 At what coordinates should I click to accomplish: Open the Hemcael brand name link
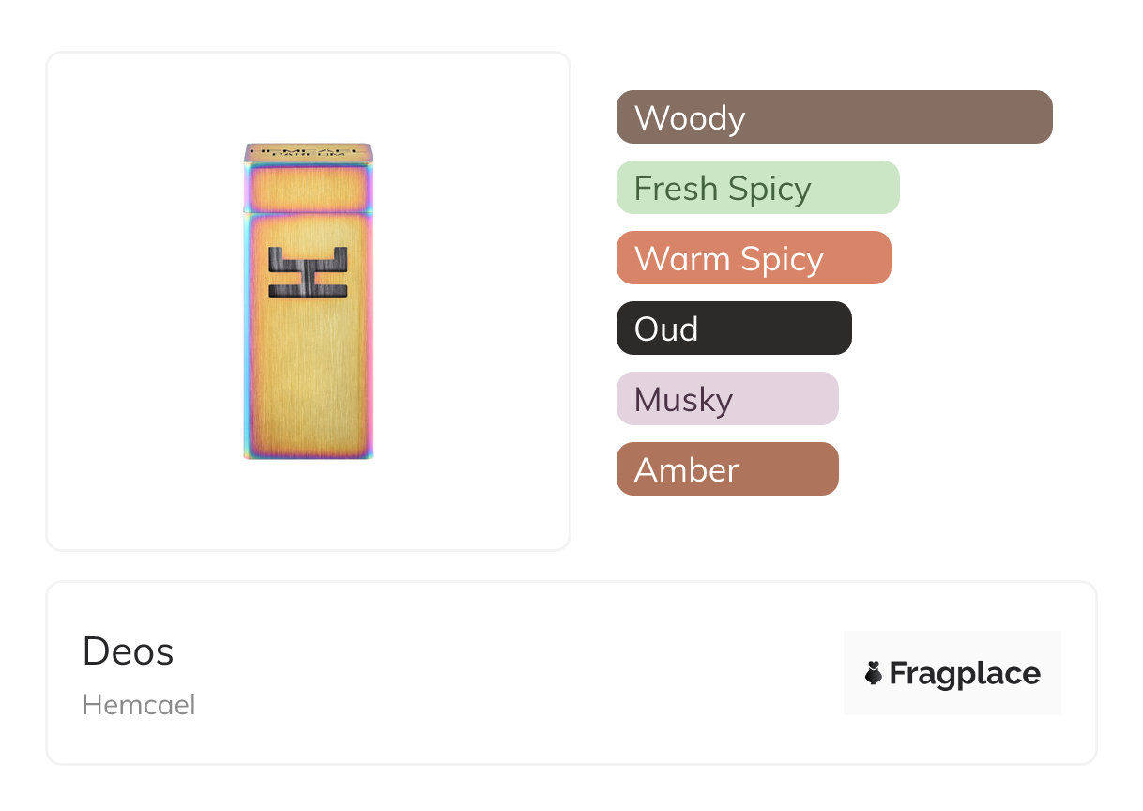[139, 705]
